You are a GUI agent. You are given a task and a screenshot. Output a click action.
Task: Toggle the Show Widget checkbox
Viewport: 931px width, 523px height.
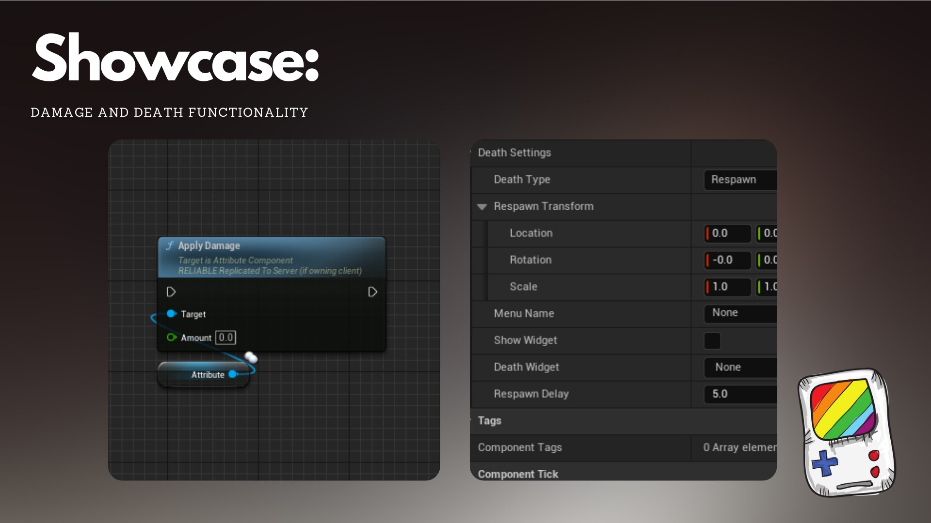click(x=712, y=340)
